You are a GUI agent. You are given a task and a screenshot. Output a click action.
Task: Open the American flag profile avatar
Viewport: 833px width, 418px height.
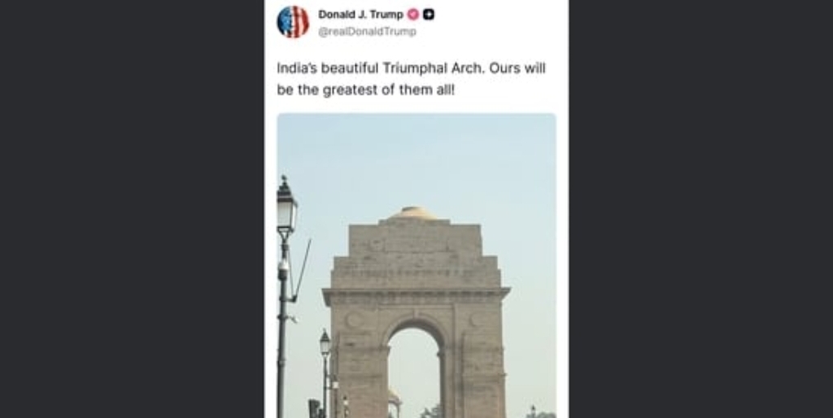[293, 22]
